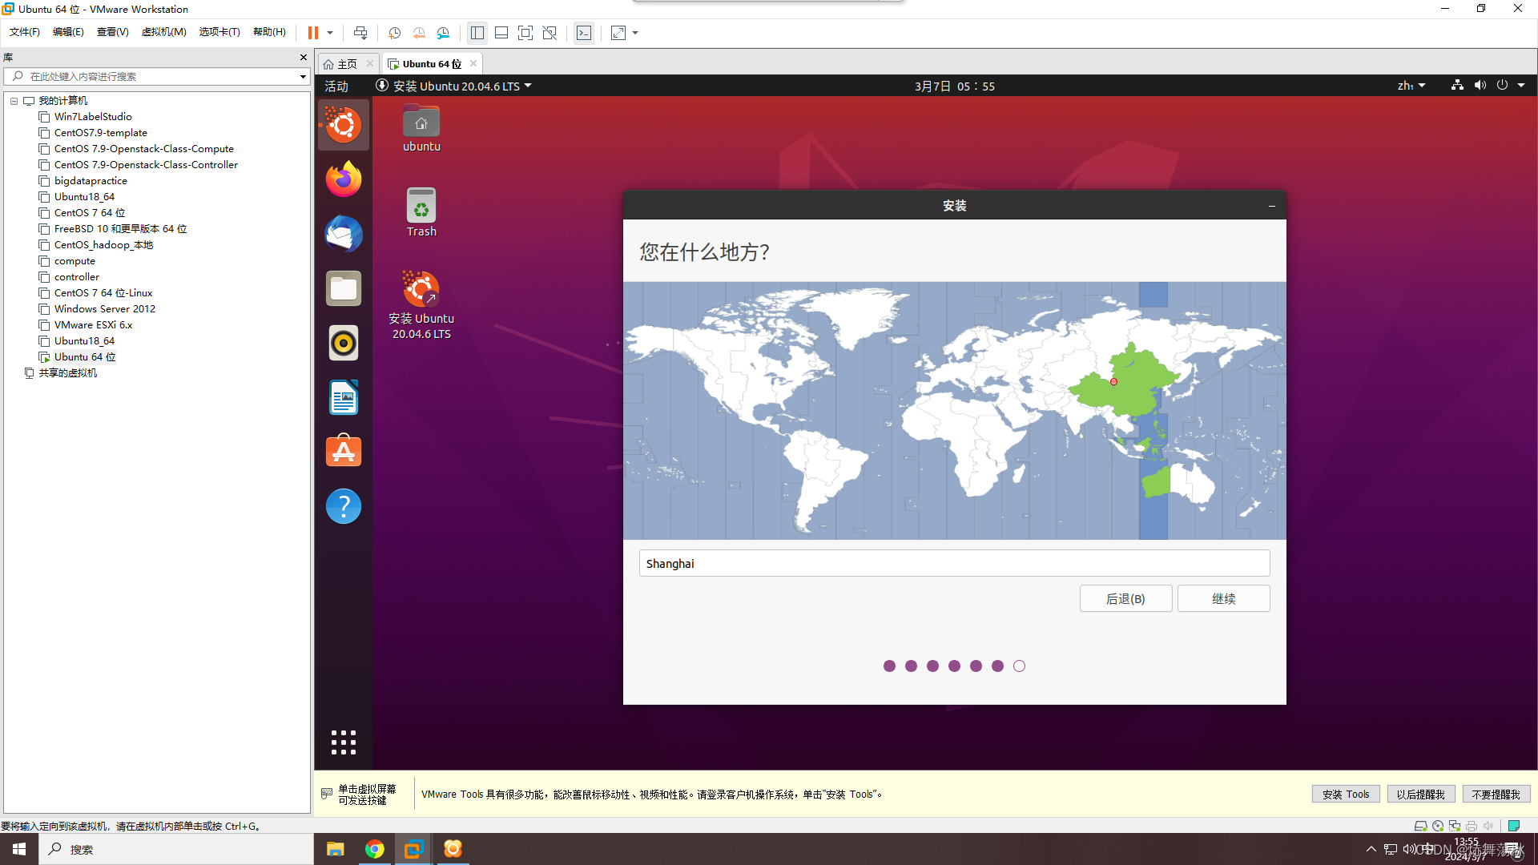Focus the library search field
The width and height of the screenshot is (1538, 865).
click(x=156, y=76)
